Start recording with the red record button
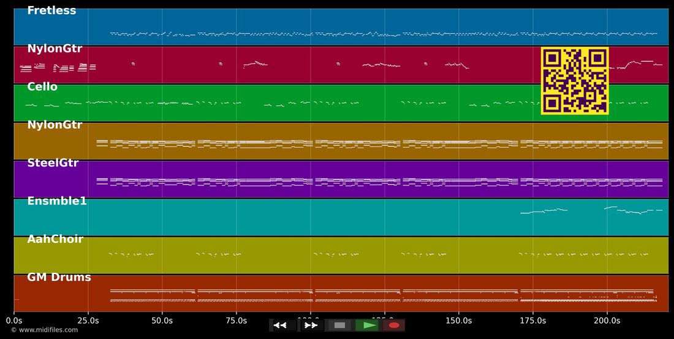Screen dimensions: 674x339 (x=394, y=326)
